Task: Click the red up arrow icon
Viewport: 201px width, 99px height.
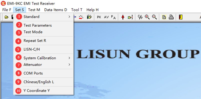Action: [x=123, y=17]
